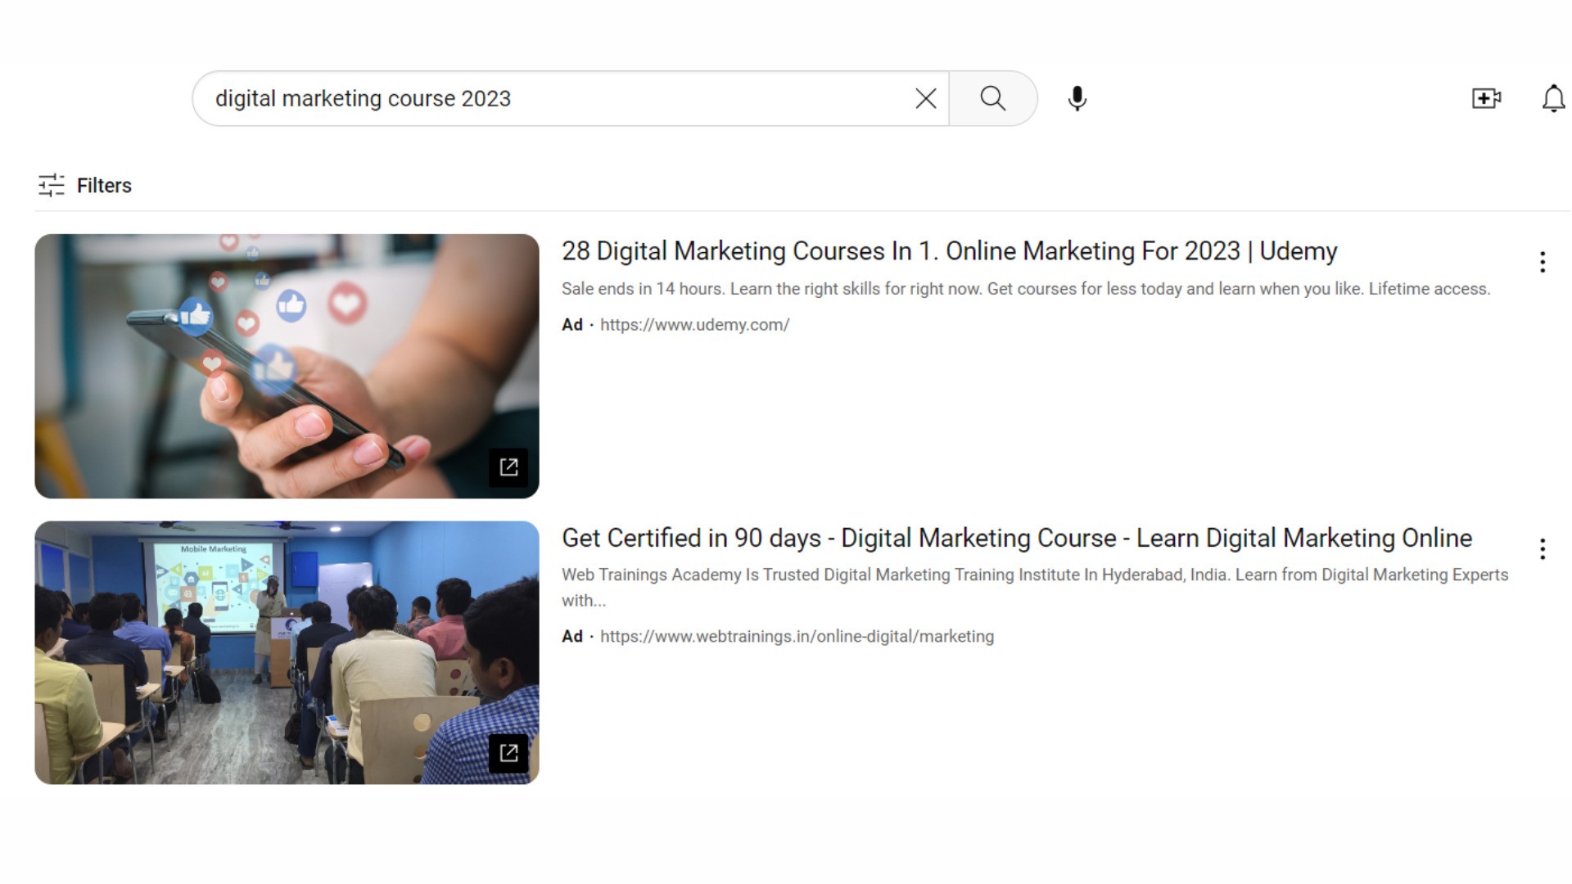Open the create video camera icon
1572x884 pixels.
[x=1486, y=98]
